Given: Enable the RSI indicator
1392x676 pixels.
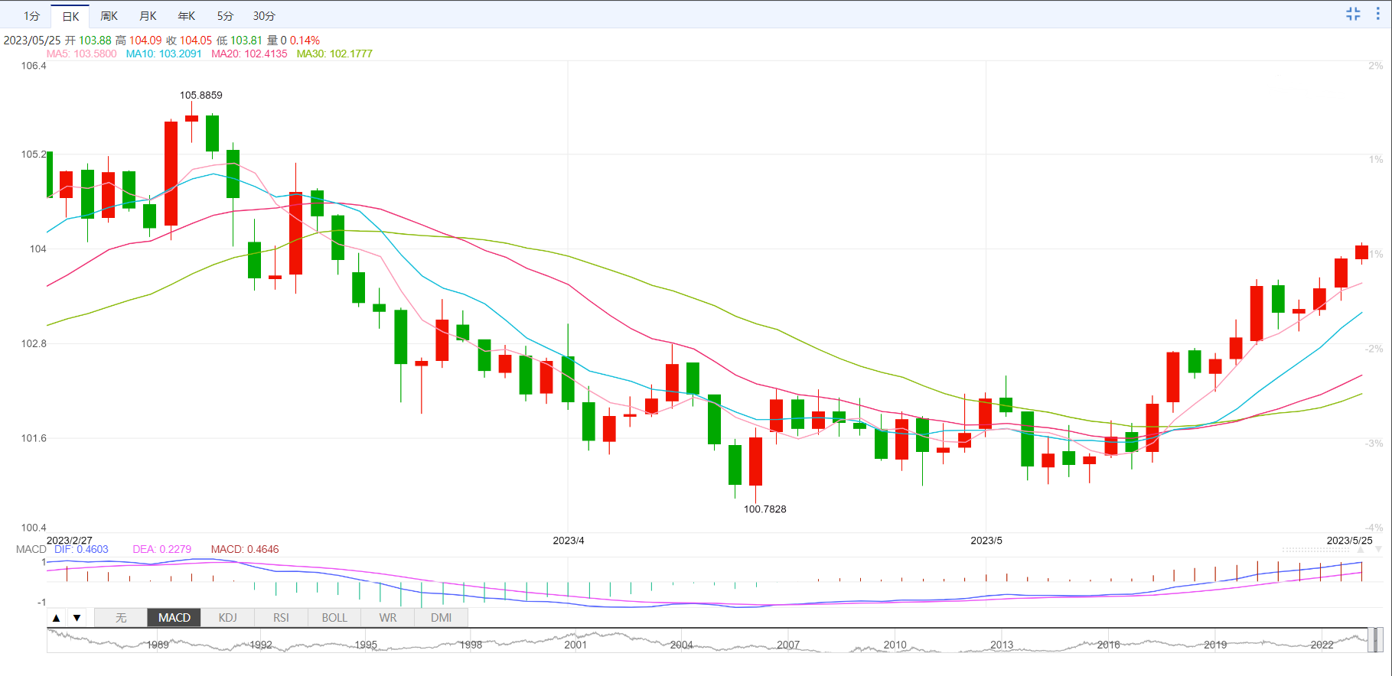Looking at the screenshot, I should pos(281,618).
